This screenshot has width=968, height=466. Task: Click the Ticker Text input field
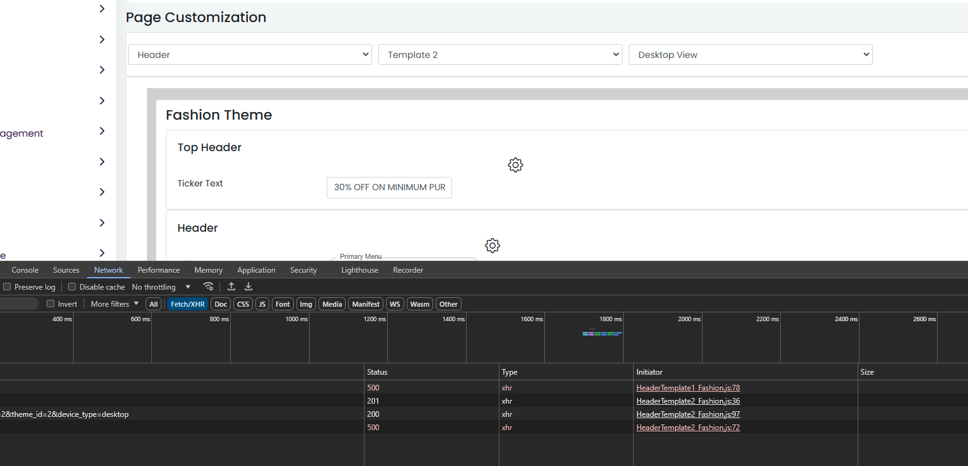[x=389, y=188]
